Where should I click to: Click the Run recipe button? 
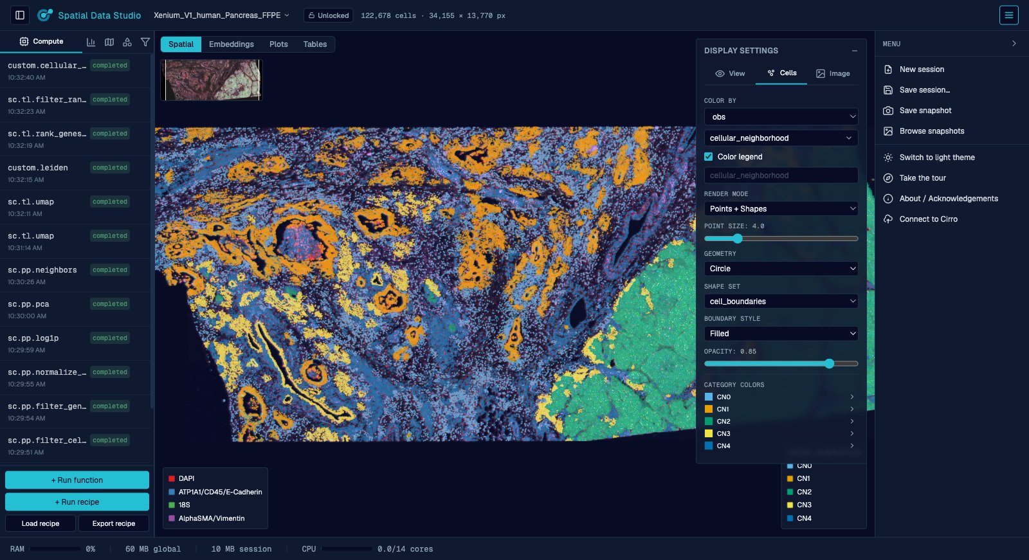coord(77,502)
